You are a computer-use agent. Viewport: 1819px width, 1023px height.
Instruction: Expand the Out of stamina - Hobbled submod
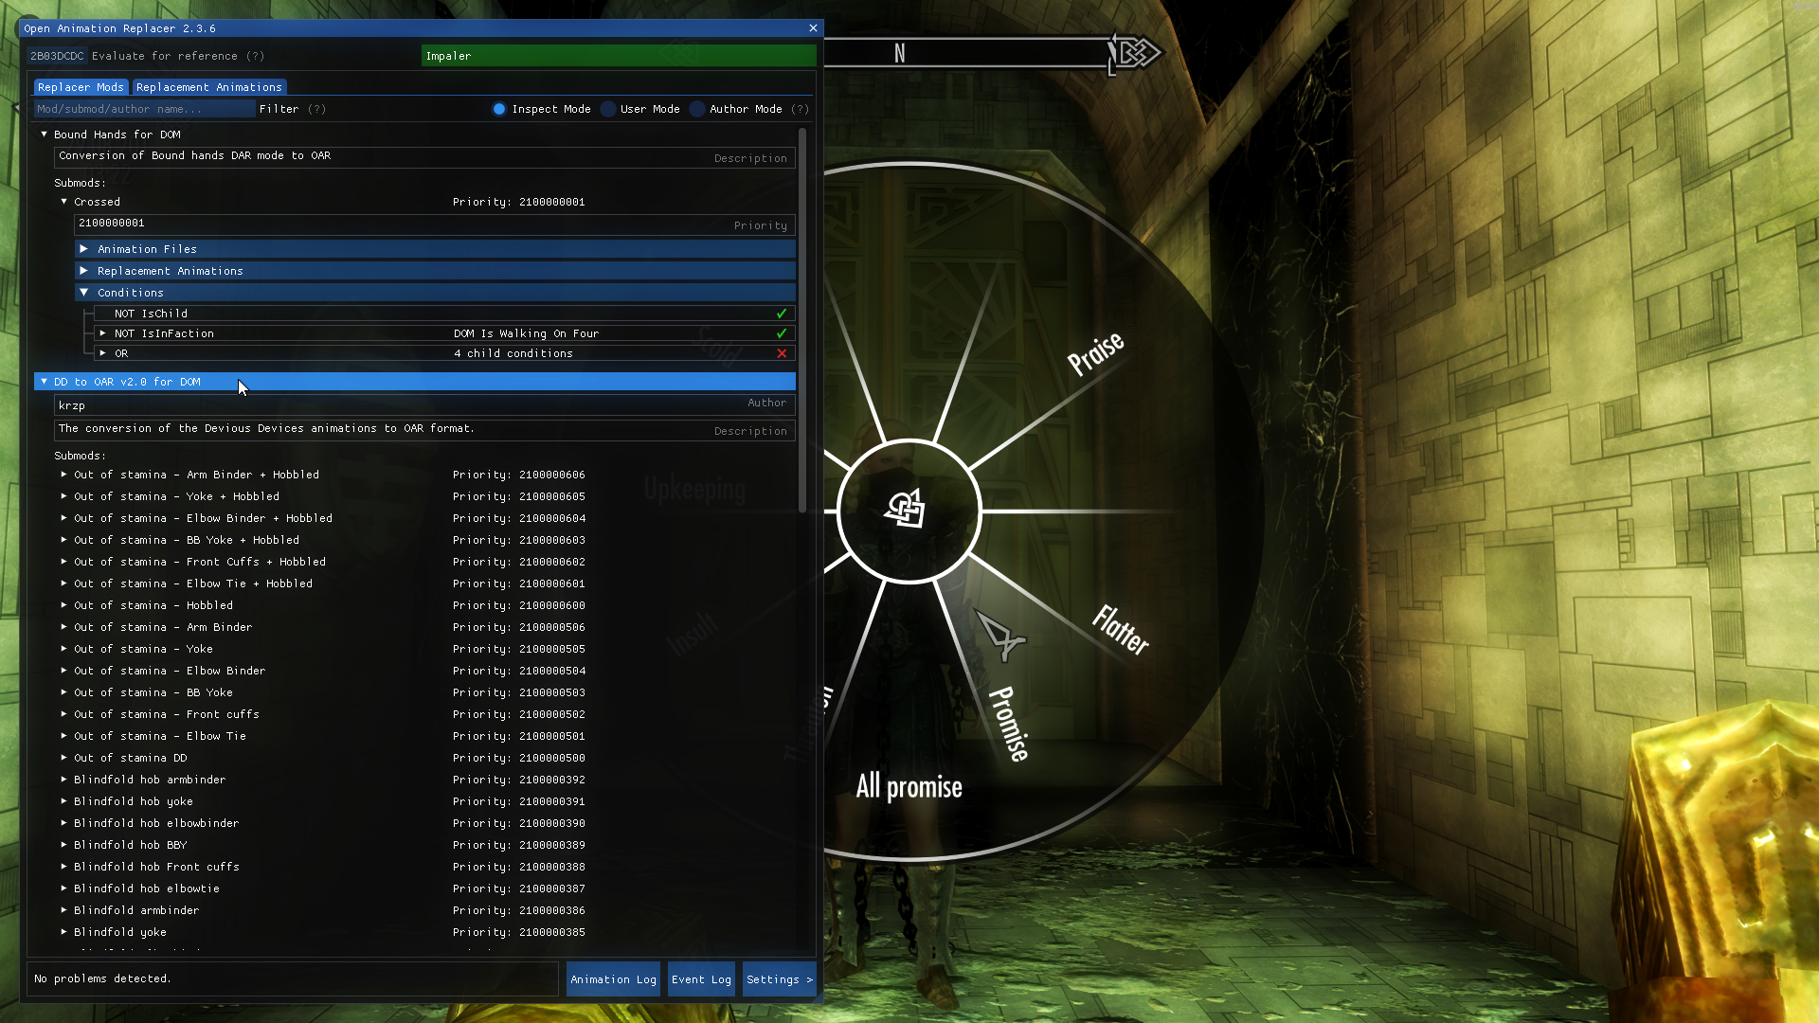click(63, 605)
